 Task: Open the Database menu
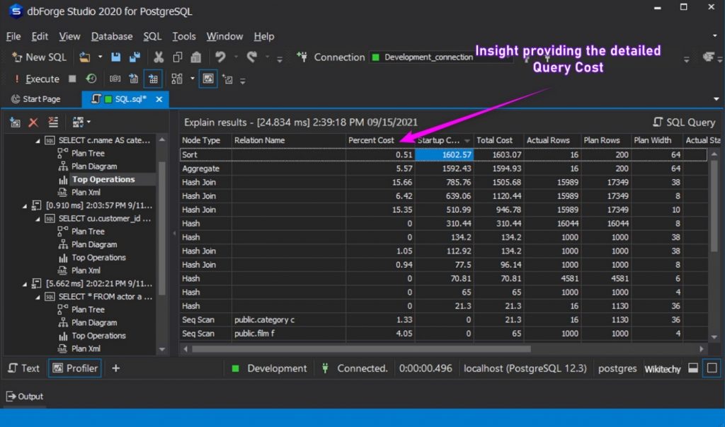[x=112, y=36]
